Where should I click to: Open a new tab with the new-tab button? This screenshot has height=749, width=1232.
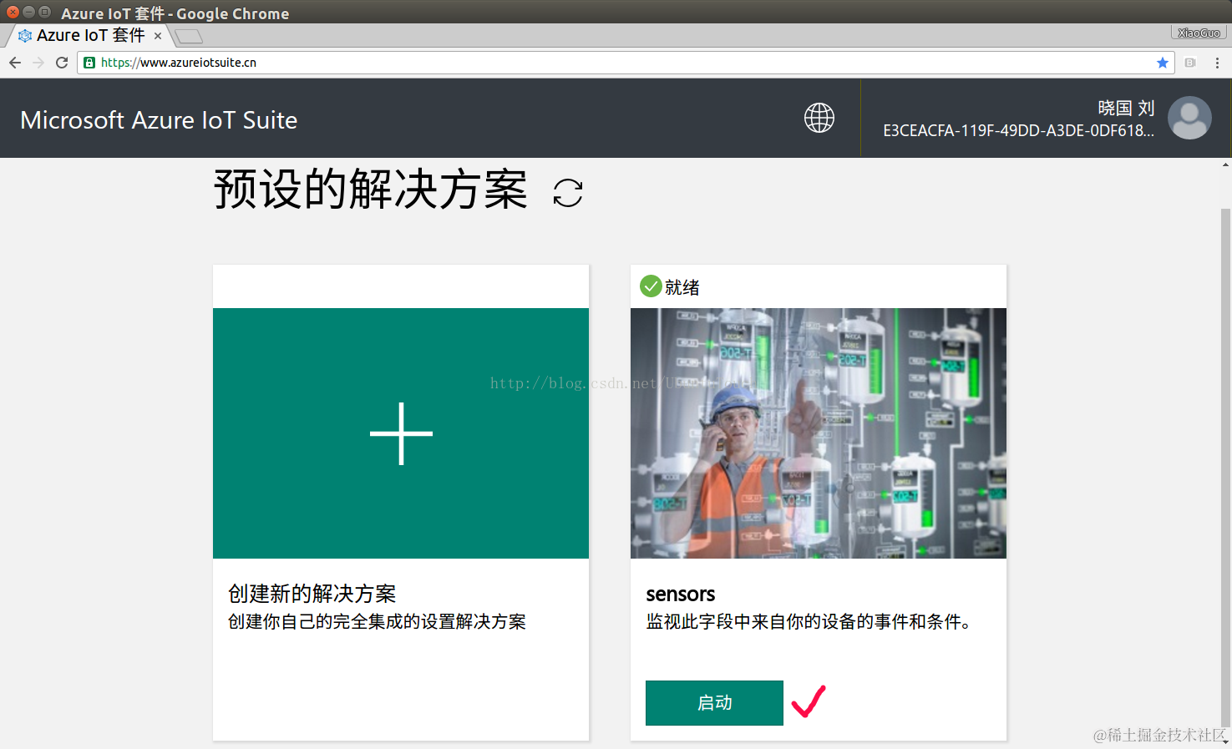coord(189,36)
